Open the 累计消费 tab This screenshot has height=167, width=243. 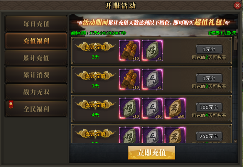(x=36, y=75)
